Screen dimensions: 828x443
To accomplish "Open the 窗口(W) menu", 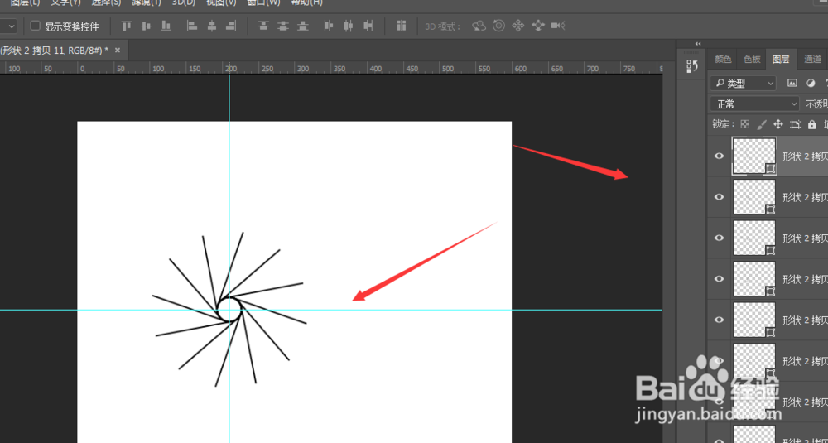I will 264,3.
